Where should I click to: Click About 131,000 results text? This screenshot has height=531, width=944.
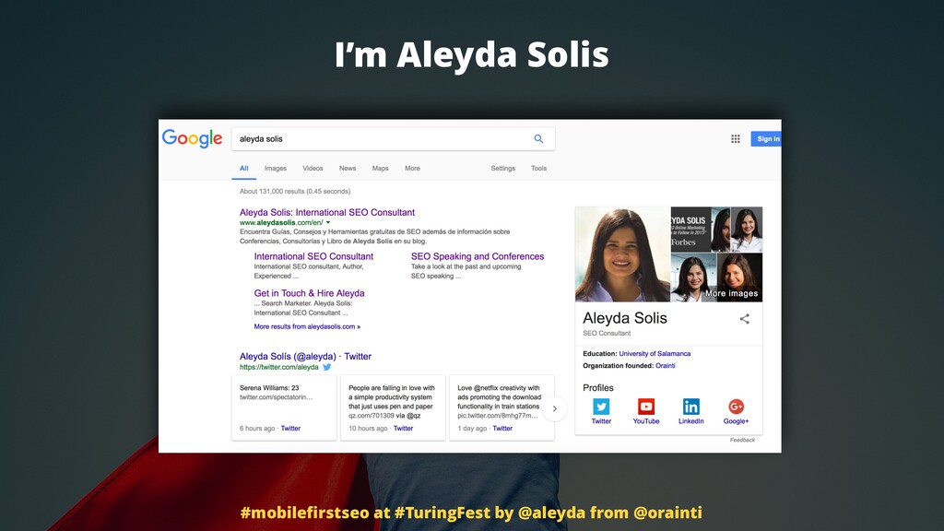click(295, 192)
